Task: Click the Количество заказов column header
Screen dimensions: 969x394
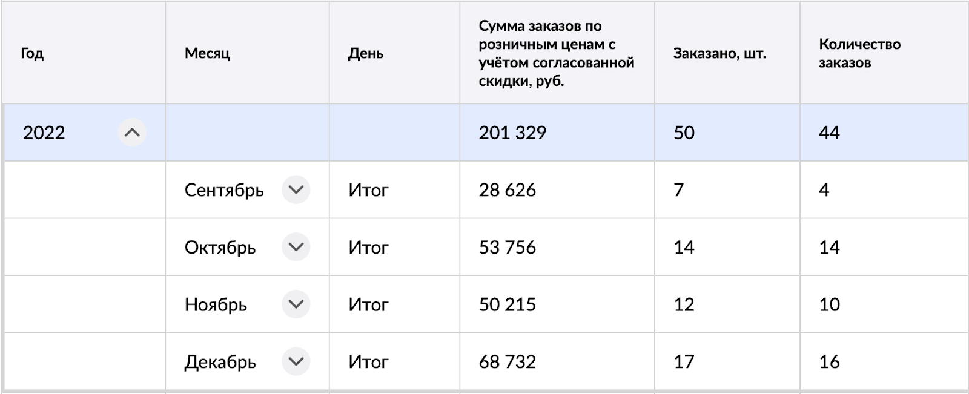Action: (x=859, y=53)
